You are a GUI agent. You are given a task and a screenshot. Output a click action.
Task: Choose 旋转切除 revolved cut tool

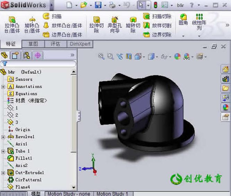[x=133, y=25]
